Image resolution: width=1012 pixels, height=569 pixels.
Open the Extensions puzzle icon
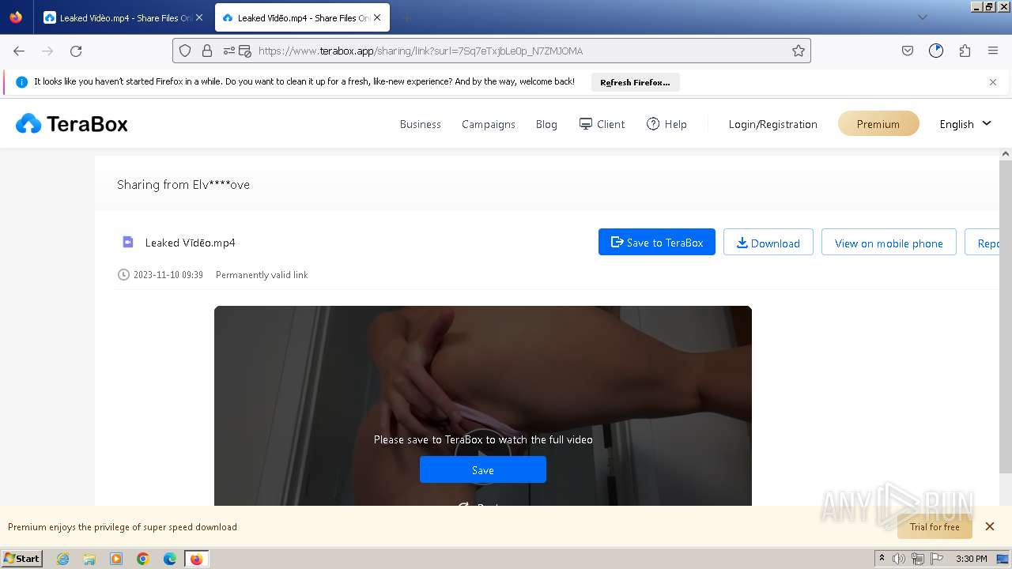click(x=965, y=51)
